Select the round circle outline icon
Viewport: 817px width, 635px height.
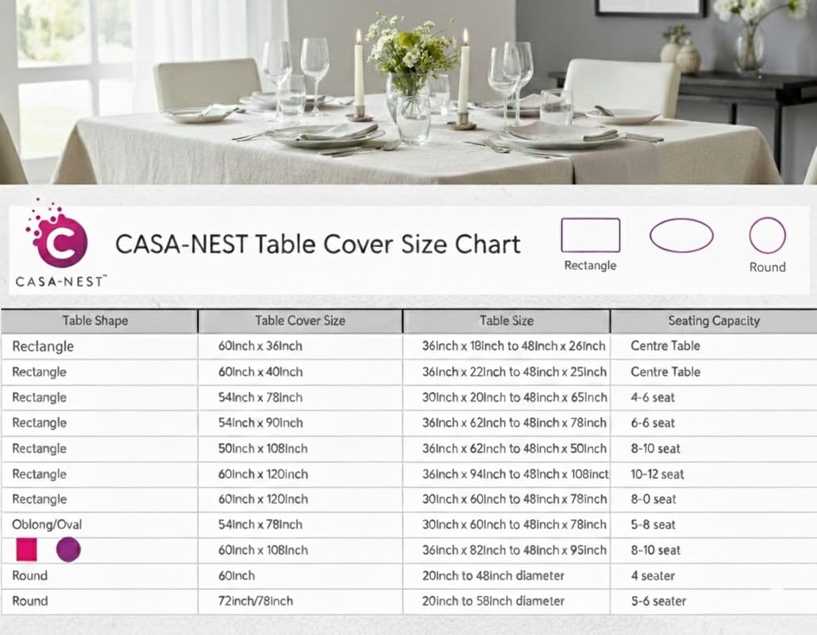pos(767,236)
